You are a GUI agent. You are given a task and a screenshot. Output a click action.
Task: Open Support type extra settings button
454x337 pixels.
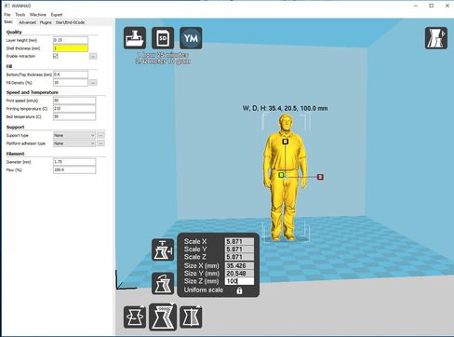[x=100, y=135]
